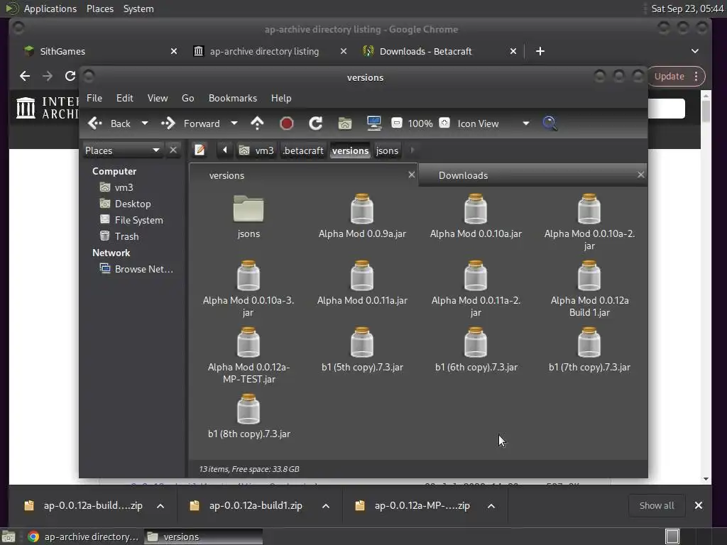Close the Downloads file manager tab
This screenshot has width=727, height=545.
[641, 175]
